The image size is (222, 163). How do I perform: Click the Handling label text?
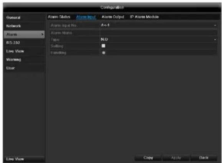pos(58,53)
